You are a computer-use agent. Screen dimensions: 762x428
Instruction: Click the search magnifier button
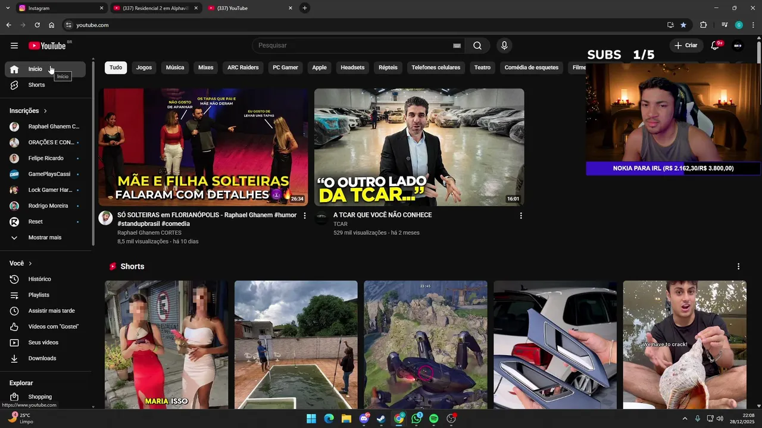point(477,46)
